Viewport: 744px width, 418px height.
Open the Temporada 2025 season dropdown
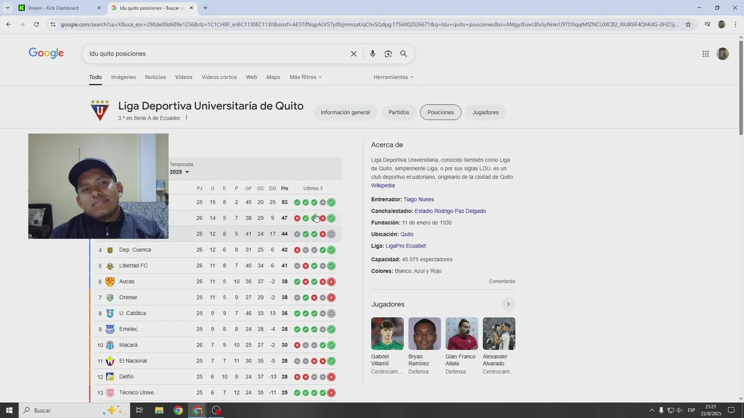(x=180, y=172)
